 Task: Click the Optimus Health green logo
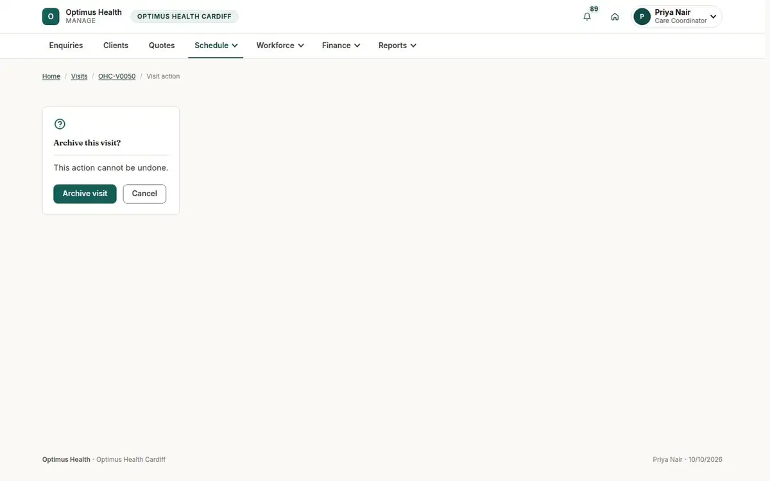click(x=51, y=17)
